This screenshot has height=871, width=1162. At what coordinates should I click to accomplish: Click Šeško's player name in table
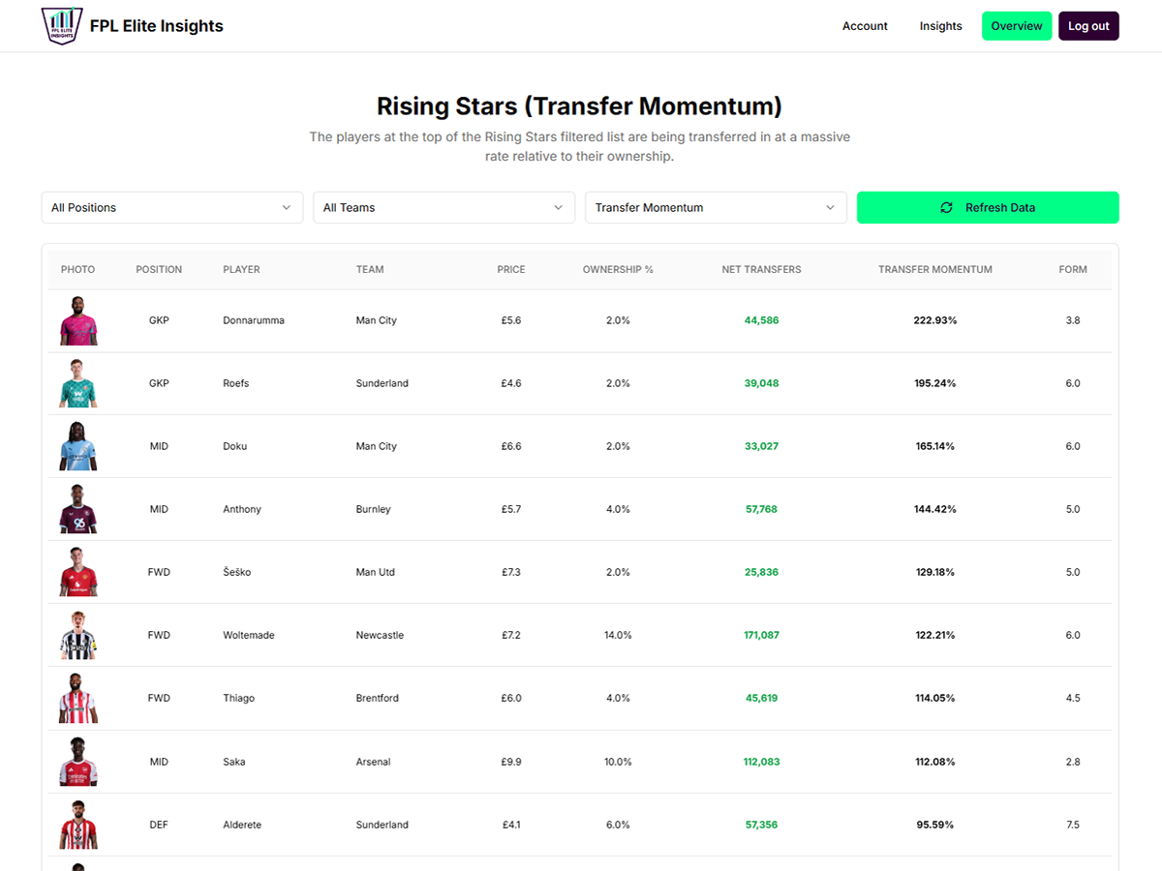236,572
